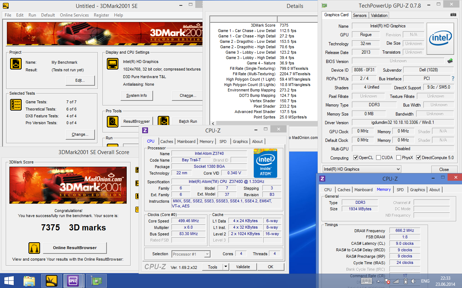Click the BIOS save chip icon in GPU-Z
This screenshot has width=462, height=288.
[450, 61]
